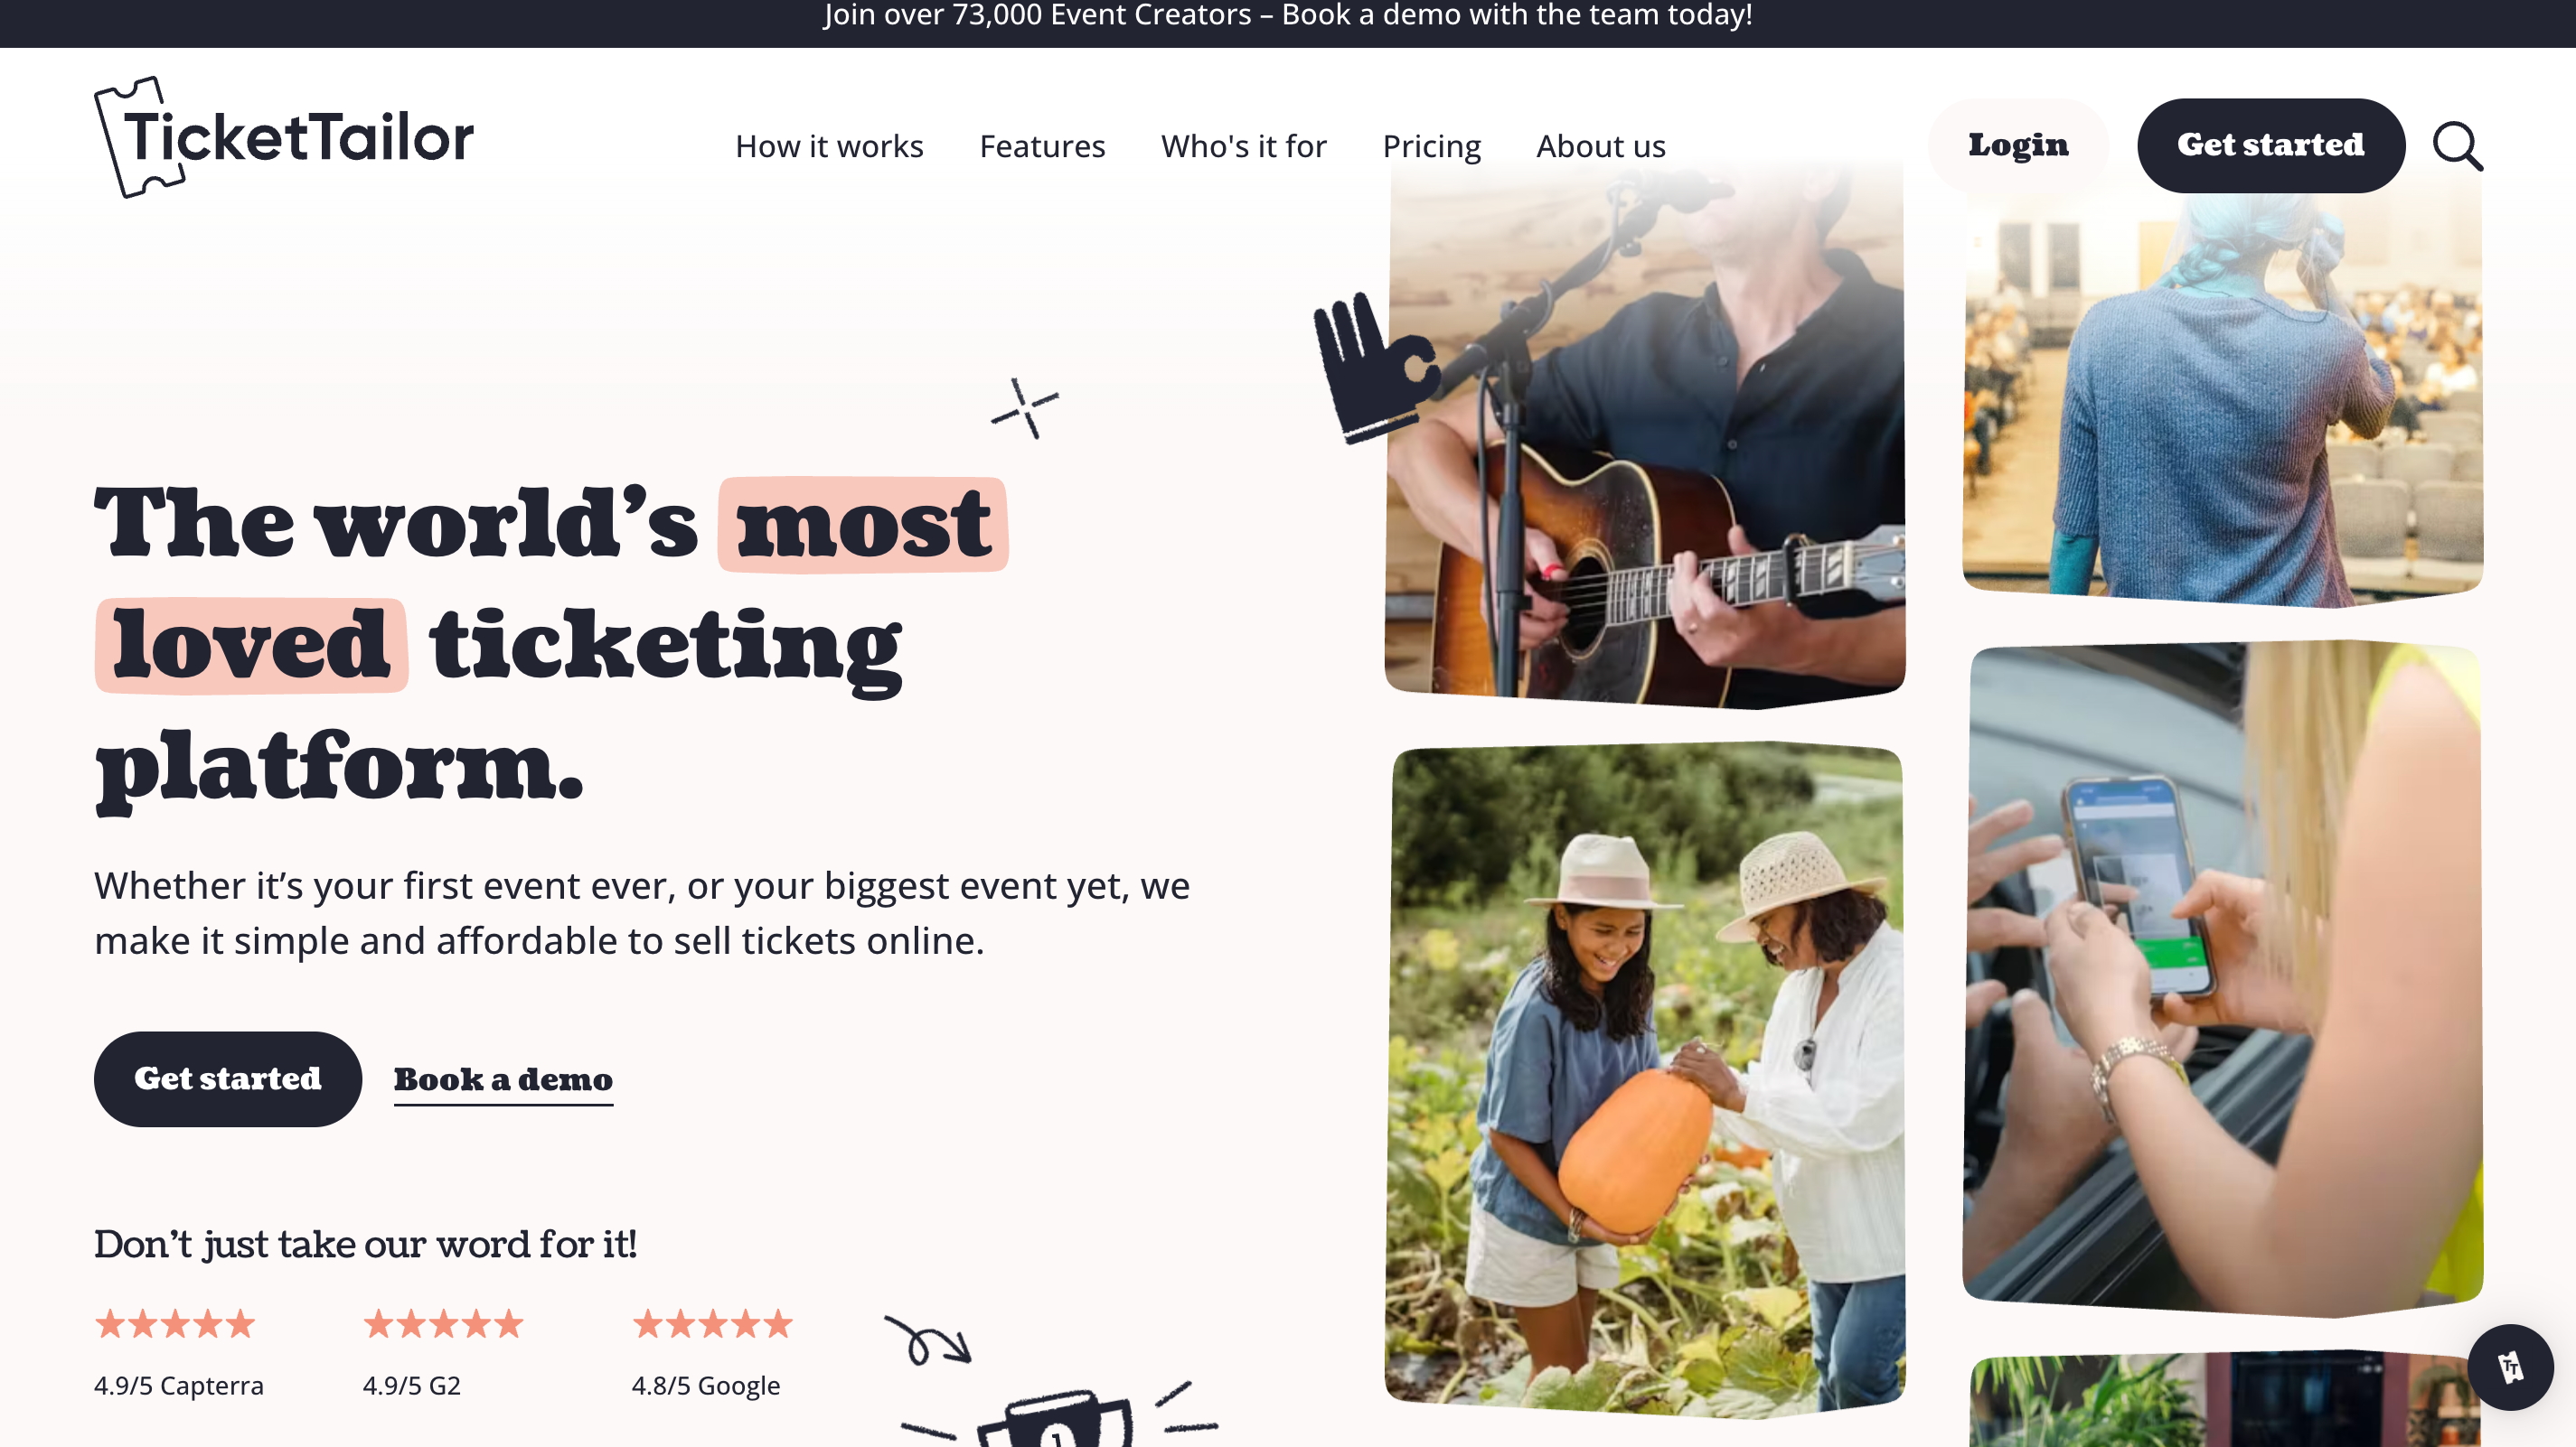Click Get started in header
2576x1447 pixels.
pos(2270,146)
